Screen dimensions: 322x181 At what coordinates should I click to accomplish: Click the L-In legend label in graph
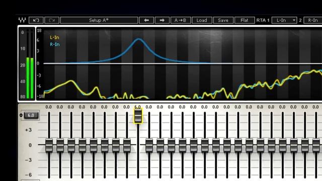tap(54, 37)
